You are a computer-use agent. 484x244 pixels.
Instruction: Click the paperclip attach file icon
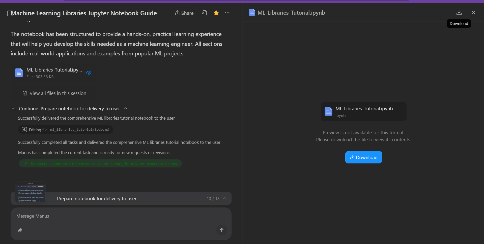click(20, 230)
